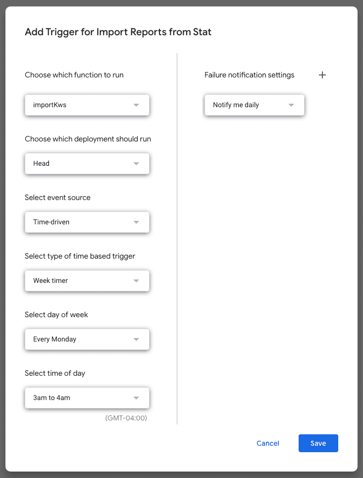Click the Choose which function to run label
Image resolution: width=363 pixels, height=478 pixels.
(x=74, y=75)
